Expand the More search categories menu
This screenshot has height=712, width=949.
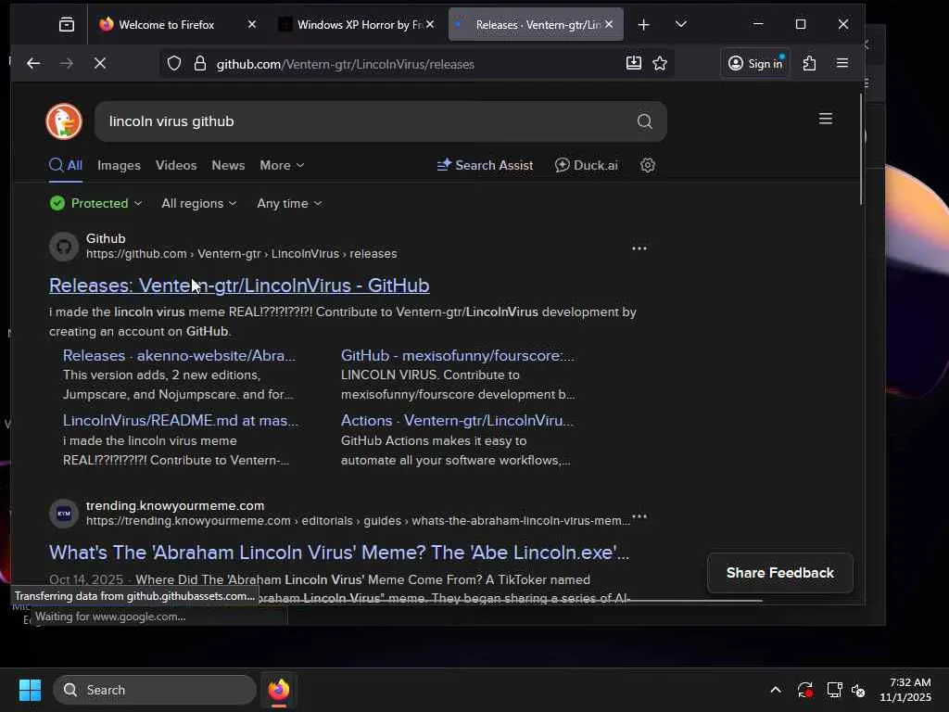coord(282,165)
